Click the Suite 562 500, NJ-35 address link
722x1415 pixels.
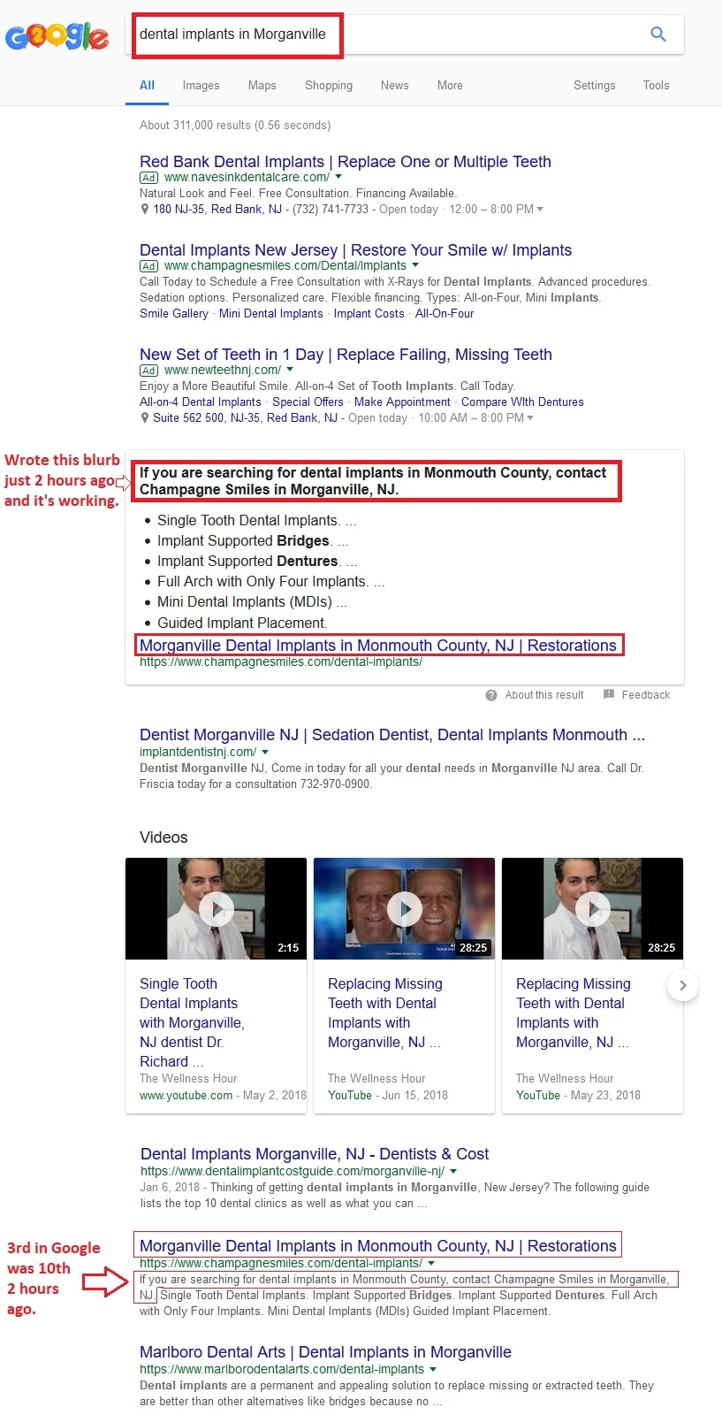245,418
